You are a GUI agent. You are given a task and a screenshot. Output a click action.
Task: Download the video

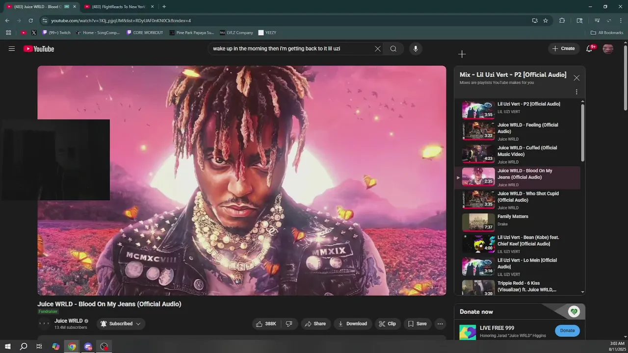(x=353, y=324)
